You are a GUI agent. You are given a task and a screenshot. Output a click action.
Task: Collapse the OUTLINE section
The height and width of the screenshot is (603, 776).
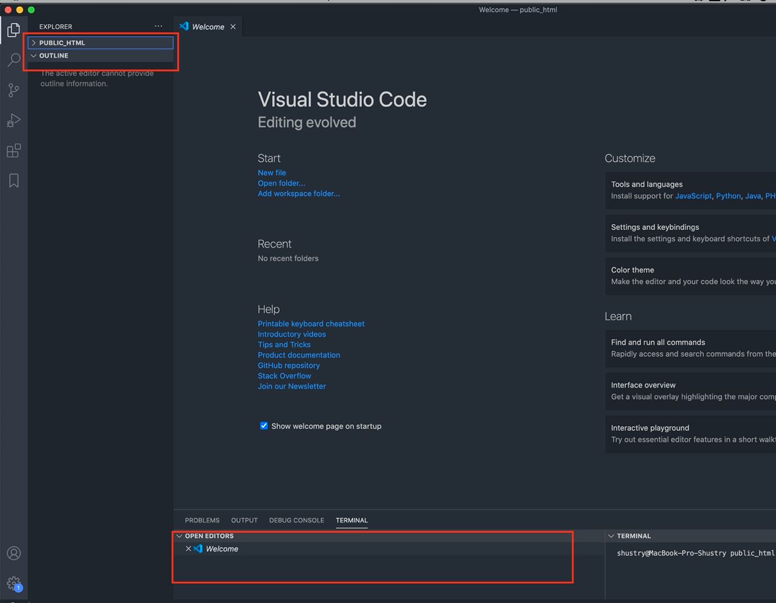(53, 56)
